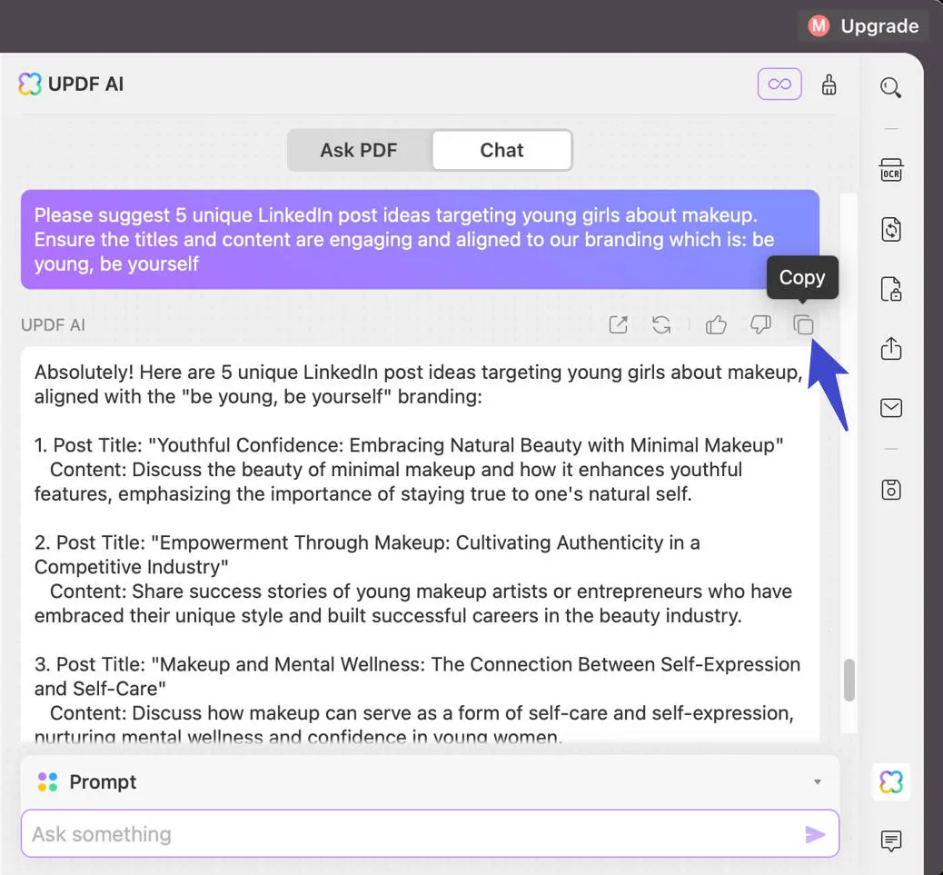
Task: Expand the Prompt options dropdown
Action: (816, 781)
